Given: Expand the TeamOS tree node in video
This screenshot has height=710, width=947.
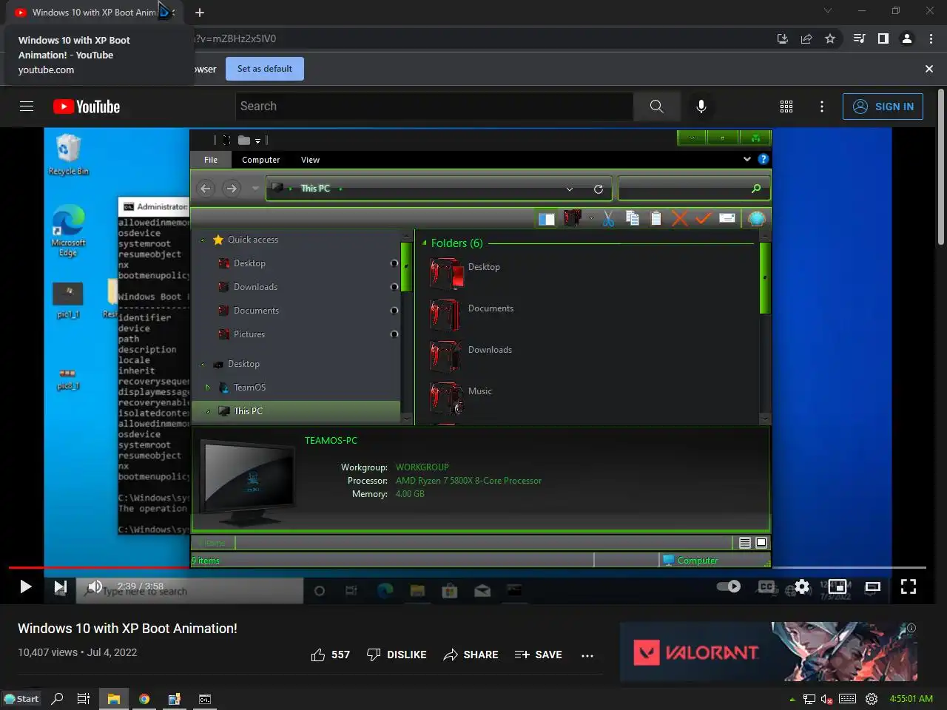Looking at the screenshot, I should pyautogui.click(x=208, y=388).
